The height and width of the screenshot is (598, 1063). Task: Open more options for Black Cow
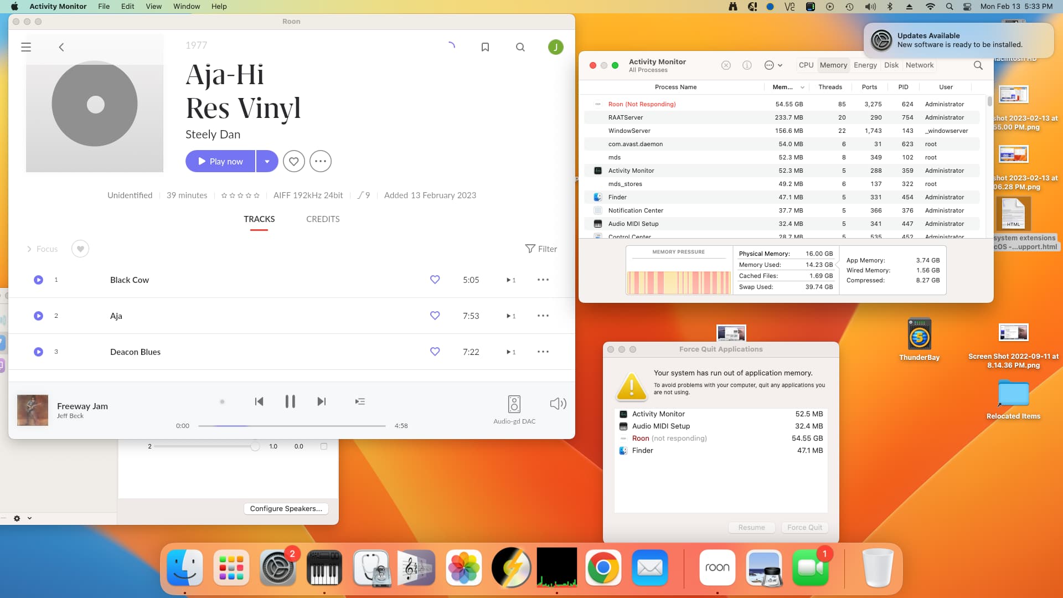pyautogui.click(x=543, y=280)
